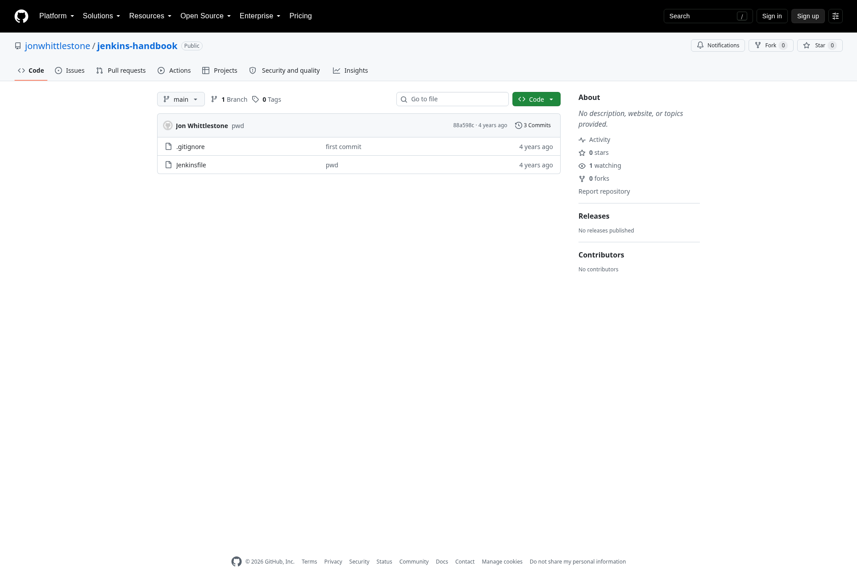Expand the Solutions dropdown
857x585 pixels.
(x=101, y=16)
